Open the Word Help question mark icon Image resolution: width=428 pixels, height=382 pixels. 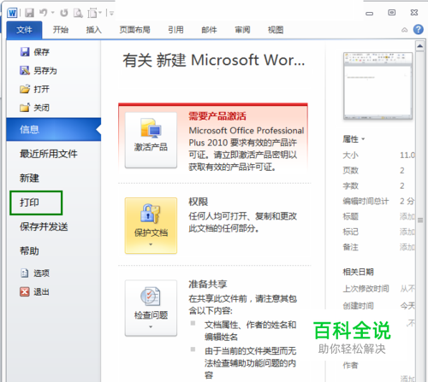pyautogui.click(x=419, y=29)
